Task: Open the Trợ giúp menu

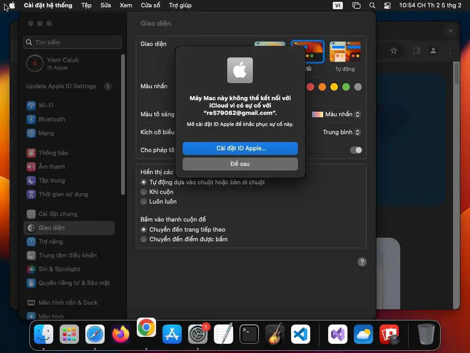Action: point(180,5)
